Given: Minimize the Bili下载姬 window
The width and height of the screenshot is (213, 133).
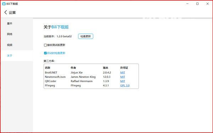Looking at the screenshot, I should [x=187, y=4].
